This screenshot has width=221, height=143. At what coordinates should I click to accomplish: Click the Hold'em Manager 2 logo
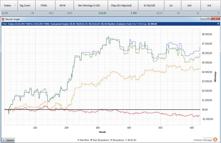point(215,140)
